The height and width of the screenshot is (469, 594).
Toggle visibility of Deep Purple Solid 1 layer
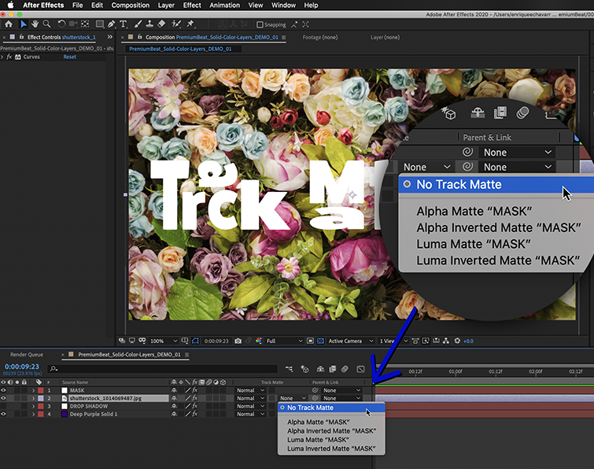4,414
